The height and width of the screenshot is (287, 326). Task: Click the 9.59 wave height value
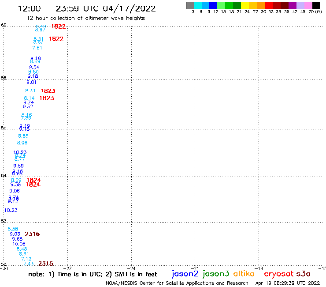(x=19, y=166)
